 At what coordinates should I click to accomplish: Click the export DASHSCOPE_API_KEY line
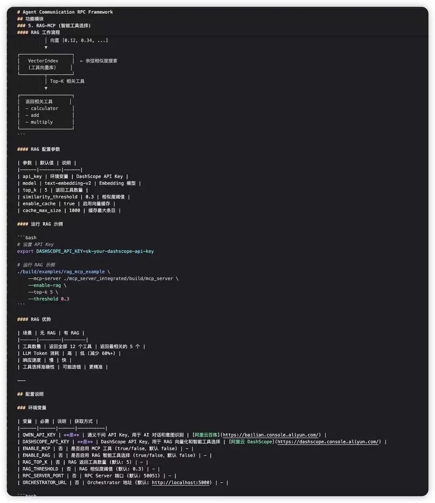pyautogui.click(x=86, y=251)
